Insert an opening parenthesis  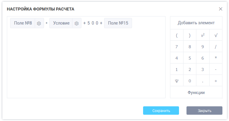tap(177, 35)
